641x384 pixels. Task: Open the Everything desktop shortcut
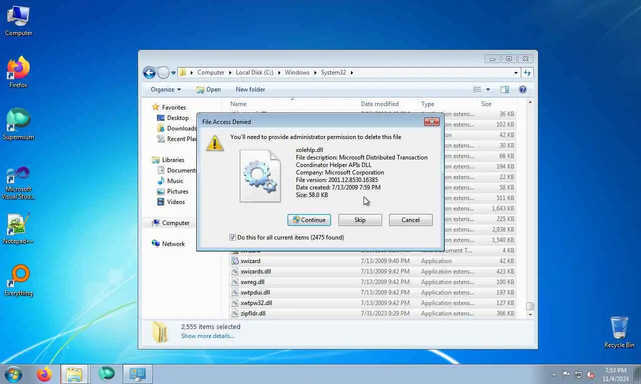19,281
